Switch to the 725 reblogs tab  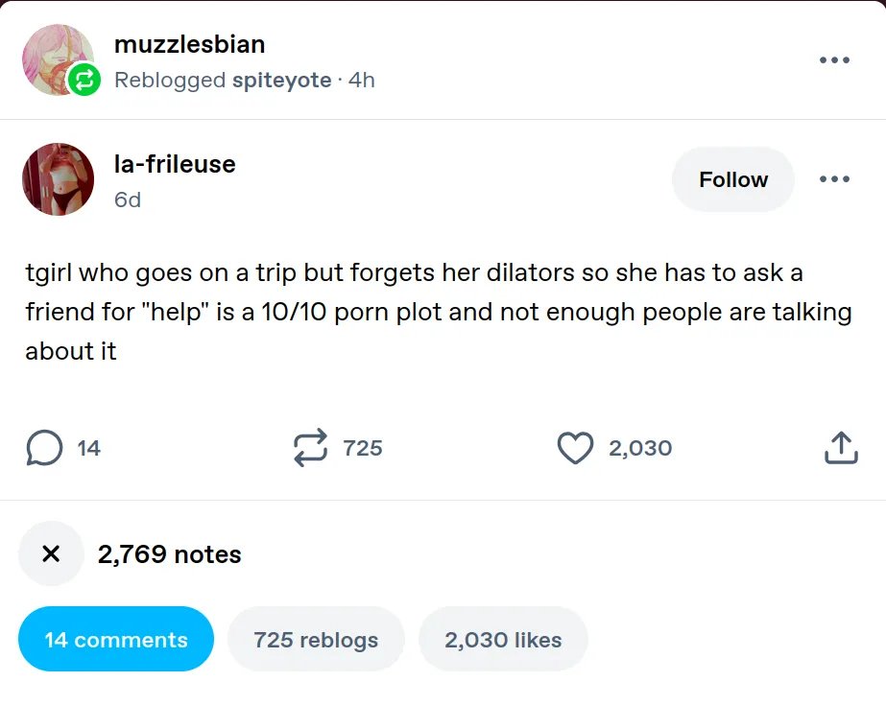point(316,639)
